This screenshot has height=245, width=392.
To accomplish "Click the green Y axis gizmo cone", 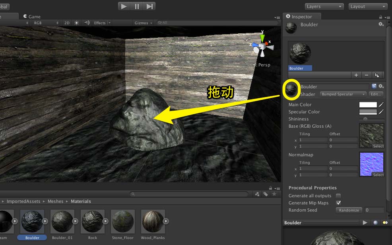I will [x=262, y=38].
